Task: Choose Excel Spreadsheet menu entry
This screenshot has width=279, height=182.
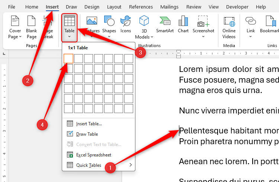Action: coord(94,155)
